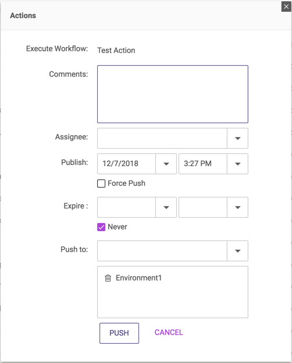The image size is (292, 363).
Task: Open the Publish date picker arrow
Action: click(x=166, y=164)
